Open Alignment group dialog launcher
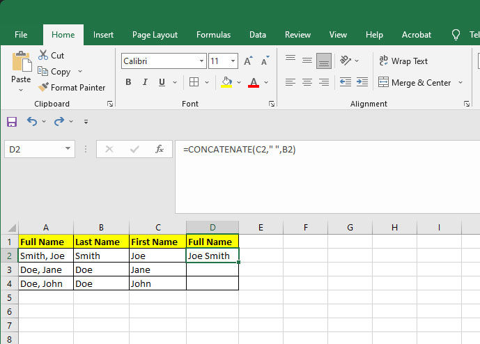 coord(467,104)
